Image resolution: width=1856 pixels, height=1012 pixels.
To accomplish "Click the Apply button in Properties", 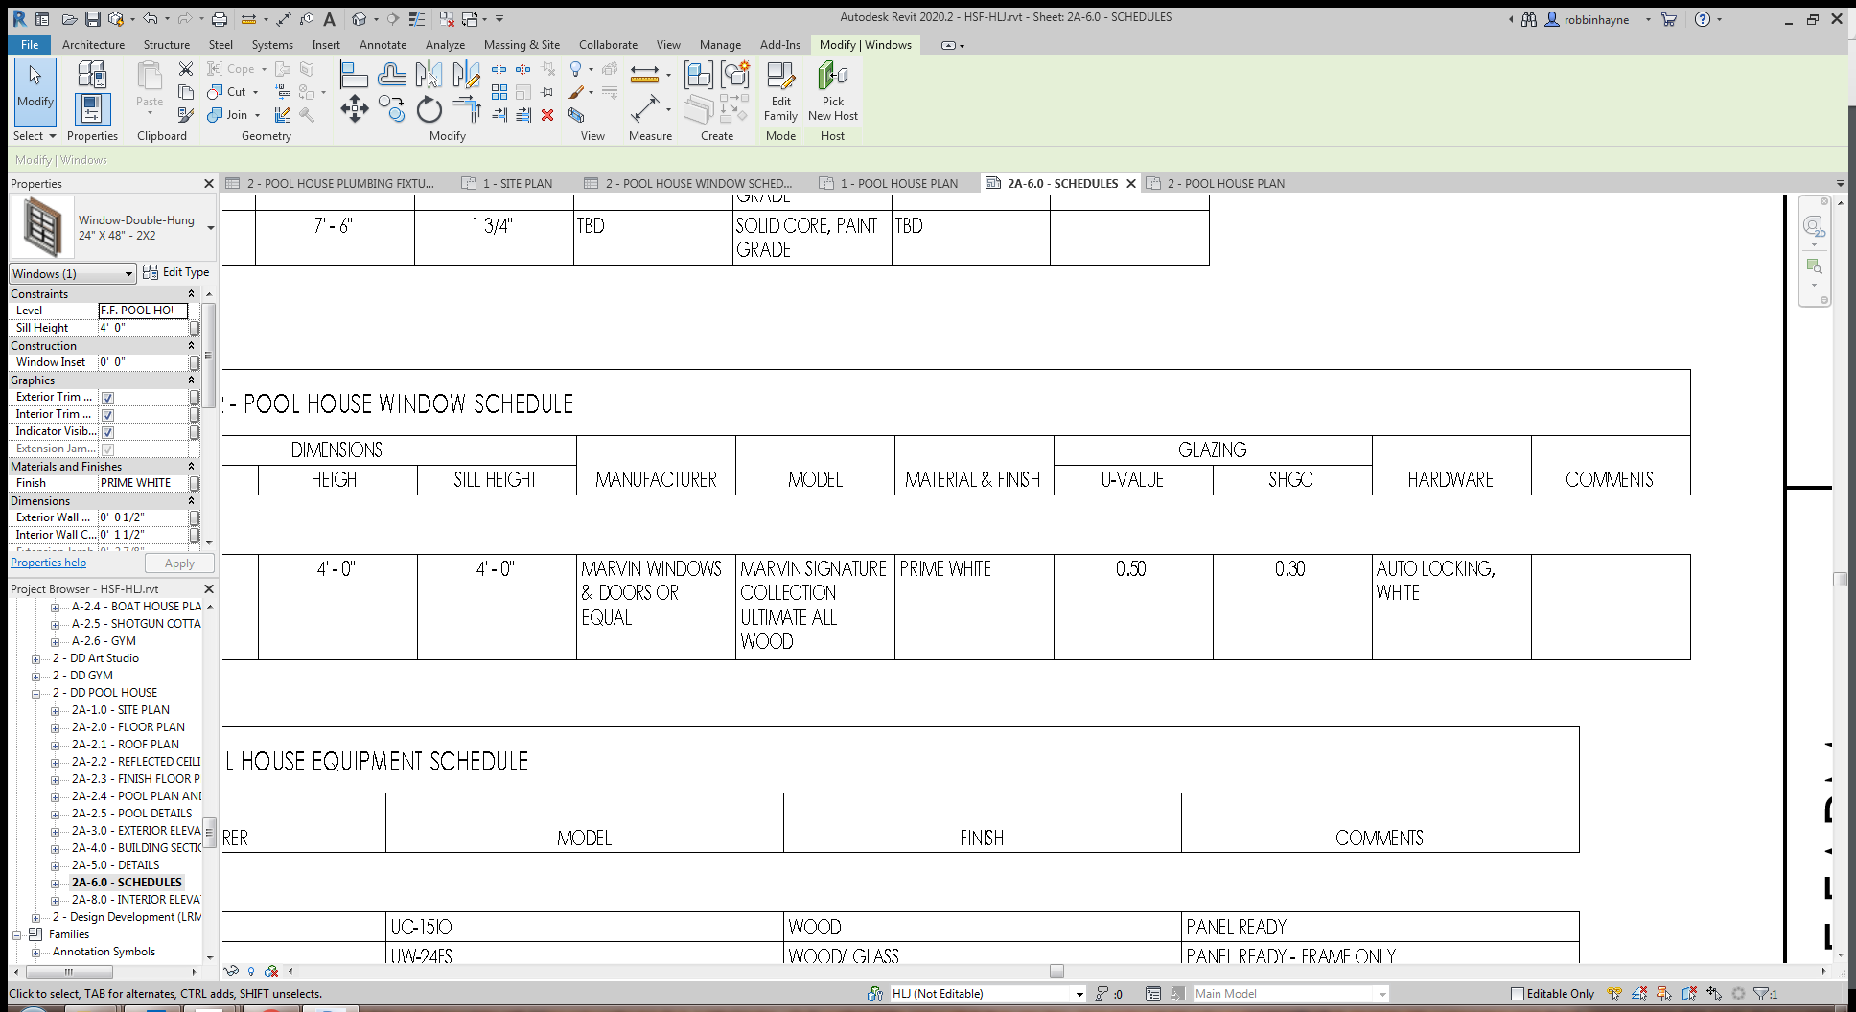I will (179, 563).
